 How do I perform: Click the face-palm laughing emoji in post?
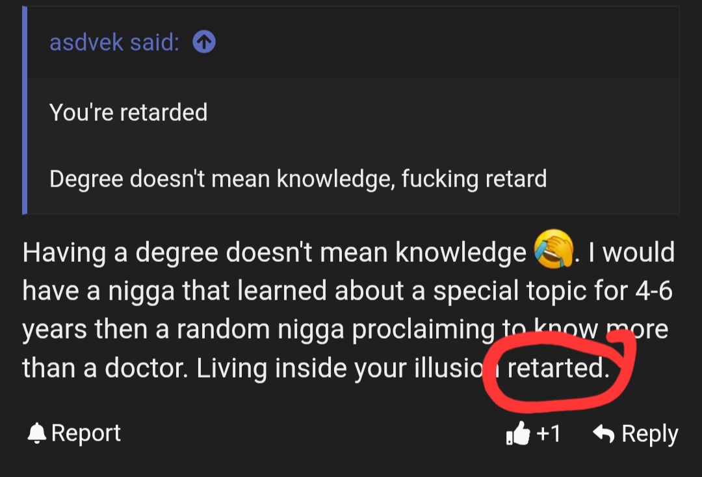coord(553,250)
